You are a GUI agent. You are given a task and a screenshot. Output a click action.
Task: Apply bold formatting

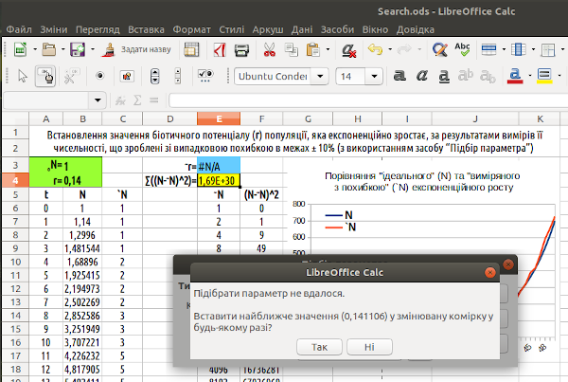click(399, 76)
